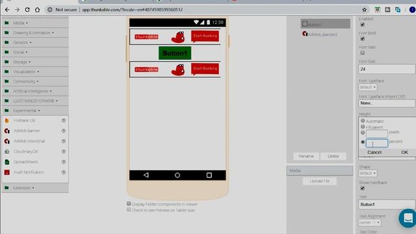Open help for CloudinaryDB
This screenshot has width=416, height=234.
point(64,151)
